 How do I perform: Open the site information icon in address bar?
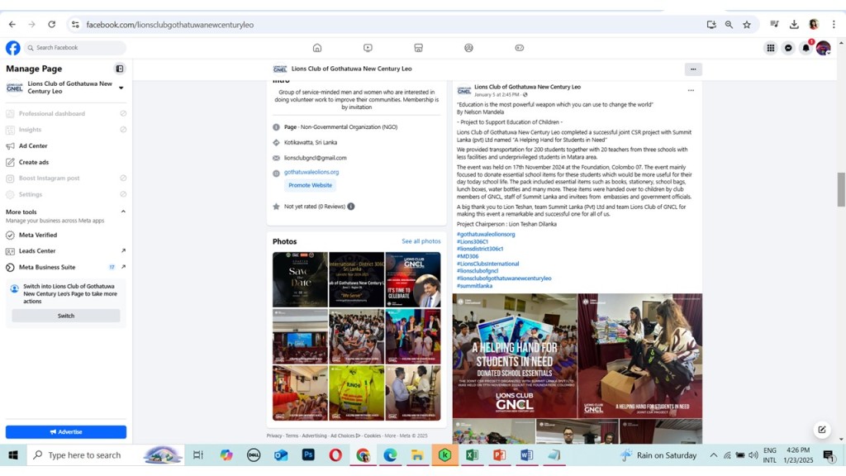click(x=75, y=25)
